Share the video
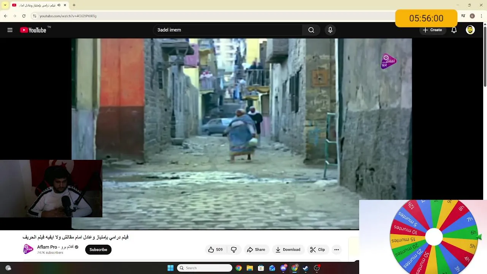The width and height of the screenshot is (487, 274). click(256, 250)
